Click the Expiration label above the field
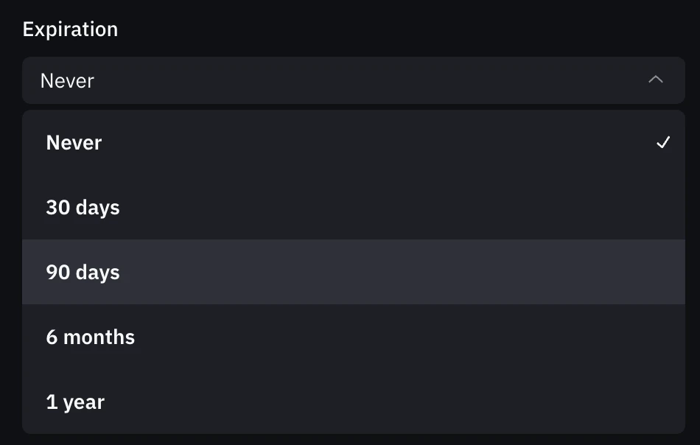Image resolution: width=700 pixels, height=445 pixels. point(70,29)
